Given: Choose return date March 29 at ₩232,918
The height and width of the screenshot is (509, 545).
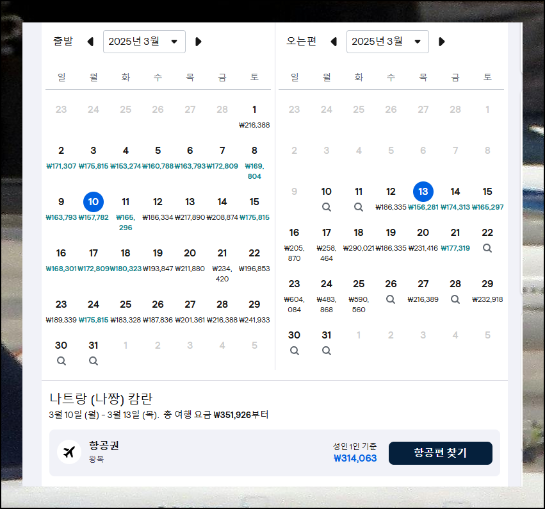Looking at the screenshot, I should point(487,290).
